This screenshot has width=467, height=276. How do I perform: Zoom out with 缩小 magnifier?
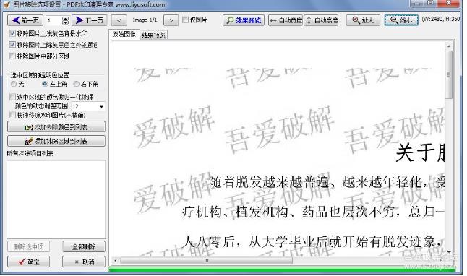coord(401,20)
